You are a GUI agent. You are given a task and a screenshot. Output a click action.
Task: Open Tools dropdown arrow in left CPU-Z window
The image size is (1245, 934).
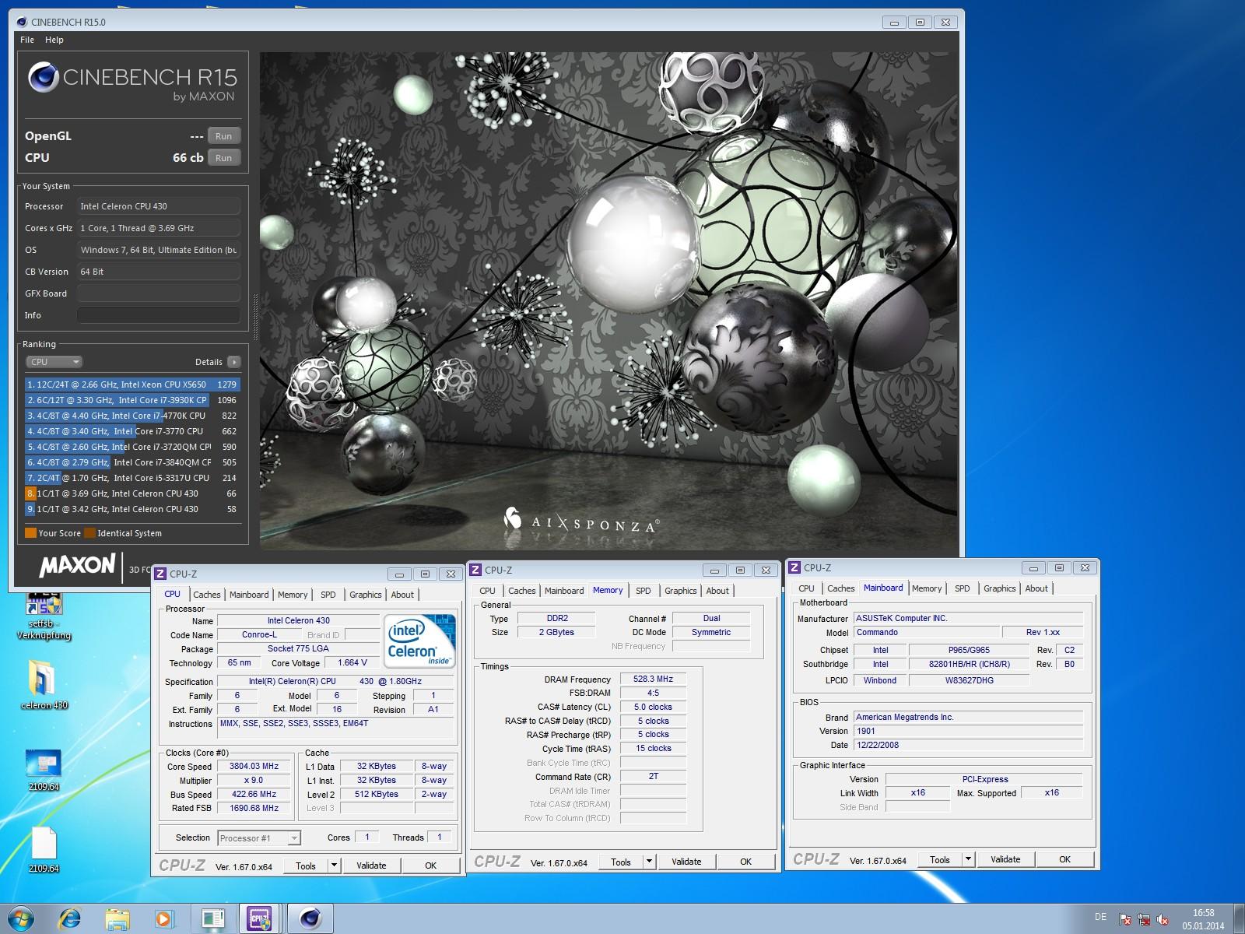(x=334, y=866)
